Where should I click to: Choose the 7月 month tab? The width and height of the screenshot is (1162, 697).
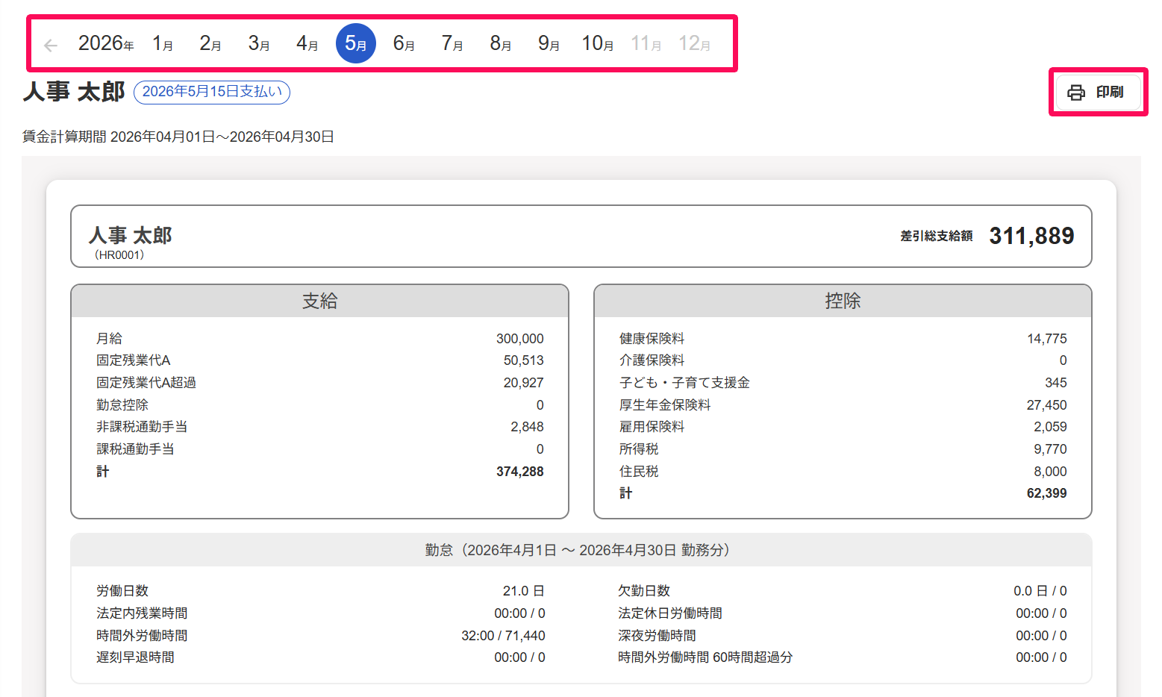pyautogui.click(x=452, y=44)
